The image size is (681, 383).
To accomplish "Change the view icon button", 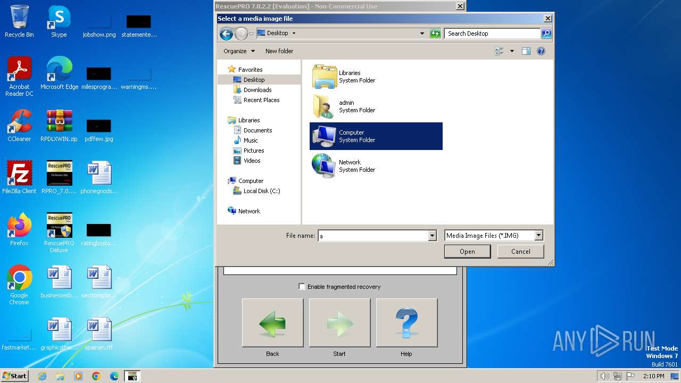I will coord(499,51).
